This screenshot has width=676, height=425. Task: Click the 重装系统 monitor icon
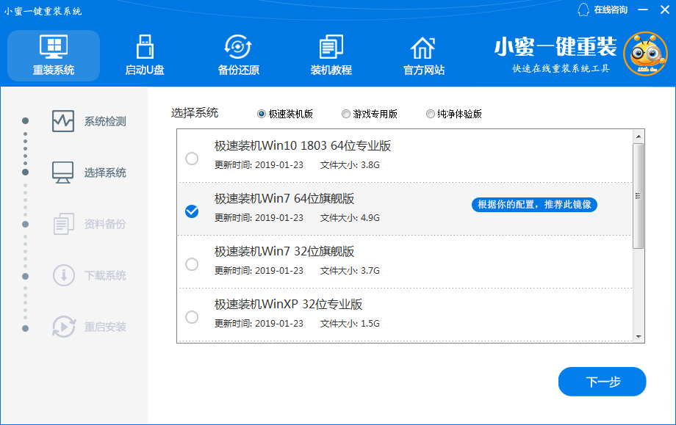pyautogui.click(x=54, y=48)
